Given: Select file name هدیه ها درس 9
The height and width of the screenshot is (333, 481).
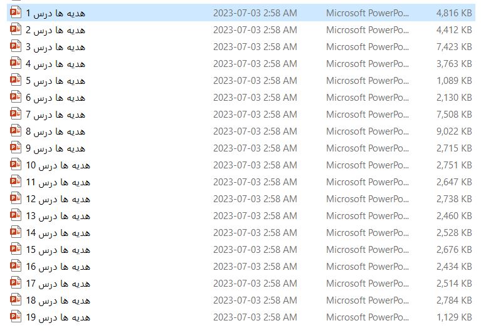Looking at the screenshot, I should [56, 148].
